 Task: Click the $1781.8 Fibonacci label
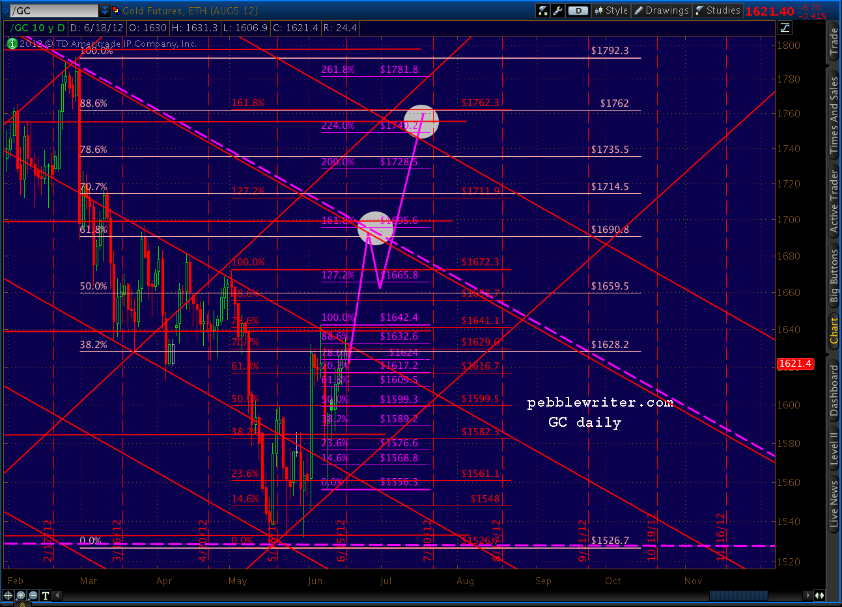(x=399, y=70)
